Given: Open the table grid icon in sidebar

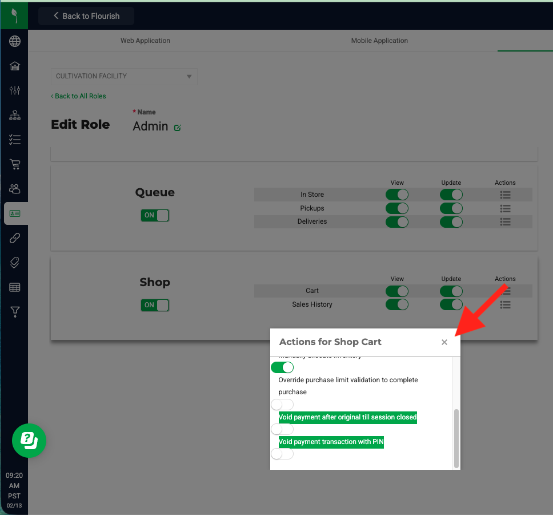Looking at the screenshot, I should click(x=14, y=287).
